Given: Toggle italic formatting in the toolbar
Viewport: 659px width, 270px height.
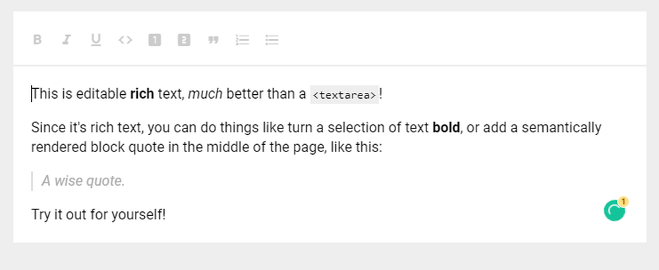Looking at the screenshot, I should [x=66, y=40].
